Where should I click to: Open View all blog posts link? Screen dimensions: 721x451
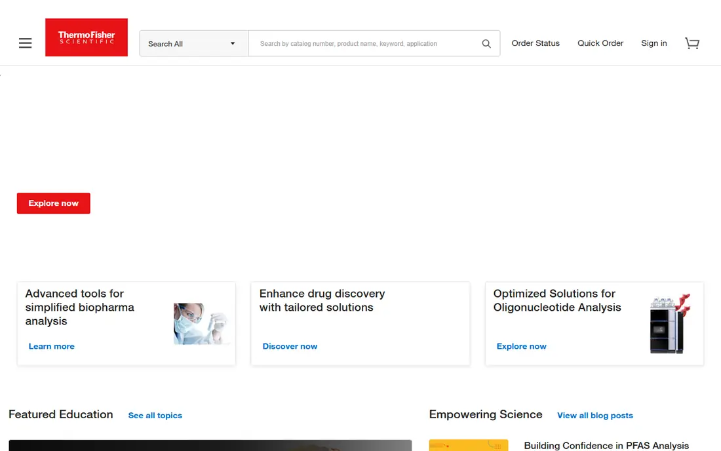click(x=595, y=415)
